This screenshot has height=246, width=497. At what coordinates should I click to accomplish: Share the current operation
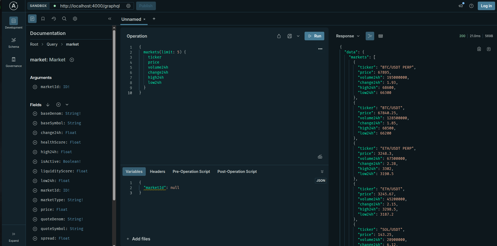coord(279,36)
